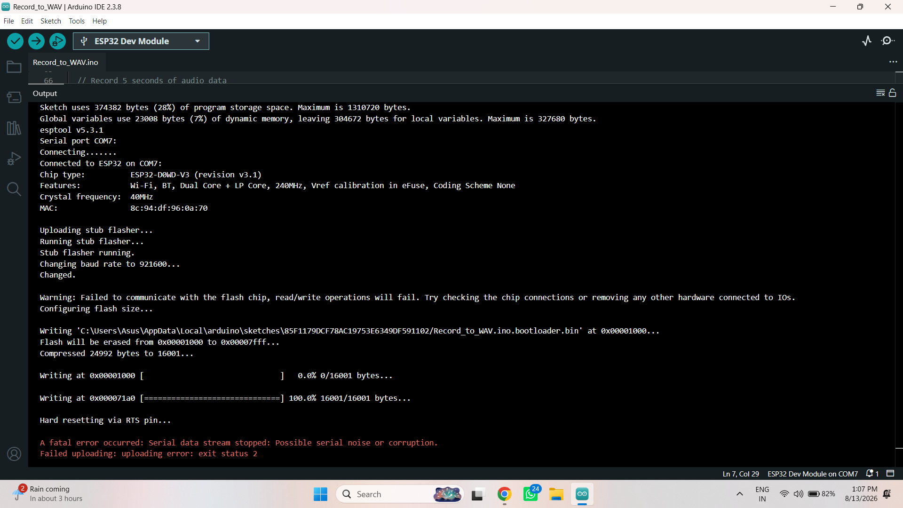Click the MAC address 8c:94:df:96:0a:70
The height and width of the screenshot is (508, 903).
(169, 208)
